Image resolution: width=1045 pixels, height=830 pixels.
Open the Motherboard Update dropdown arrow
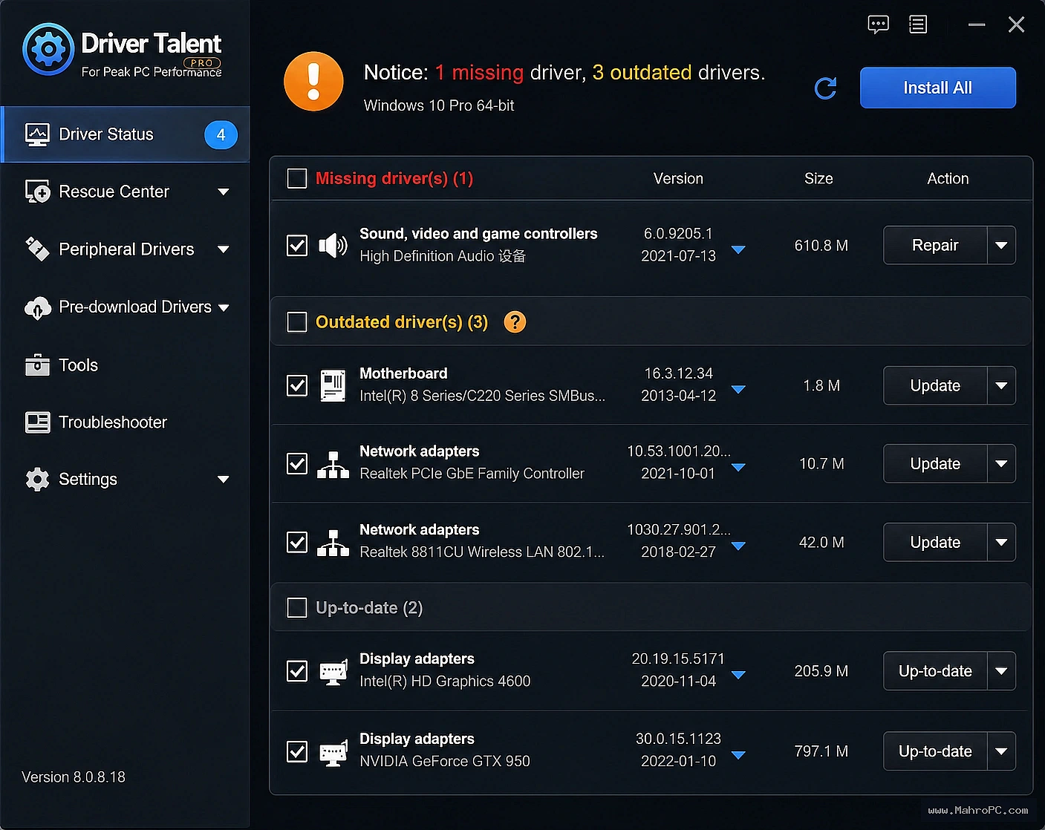coord(1001,385)
